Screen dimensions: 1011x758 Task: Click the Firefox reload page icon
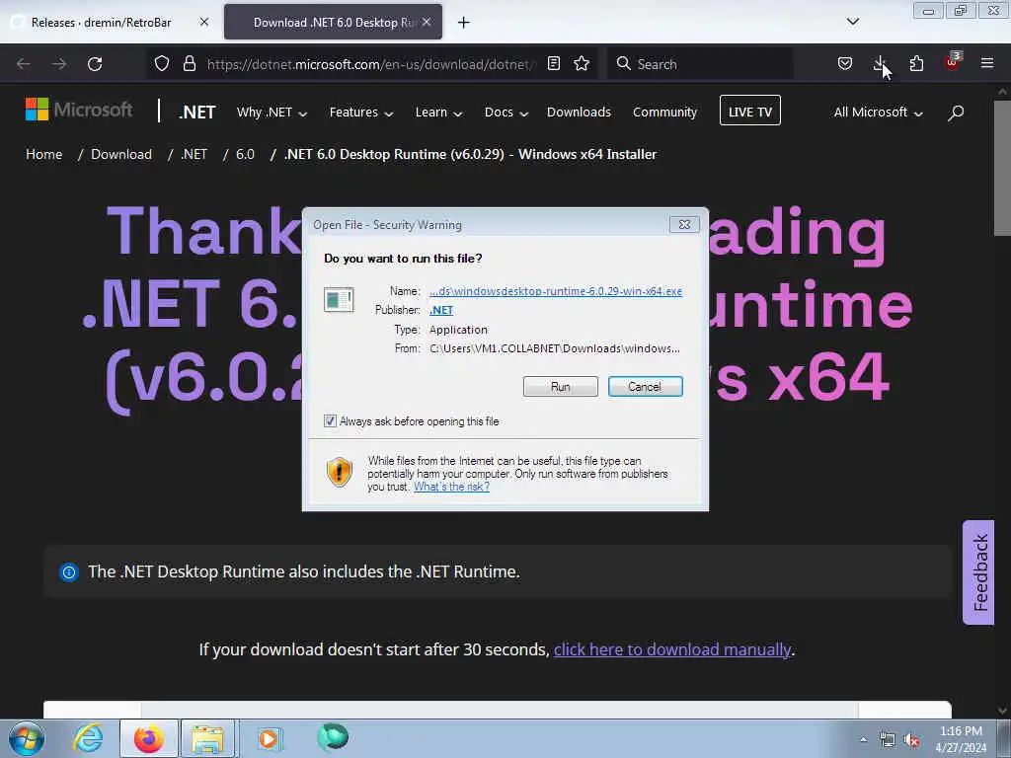pyautogui.click(x=95, y=64)
